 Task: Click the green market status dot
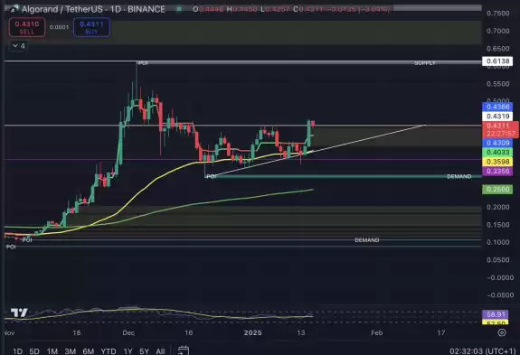179,9
